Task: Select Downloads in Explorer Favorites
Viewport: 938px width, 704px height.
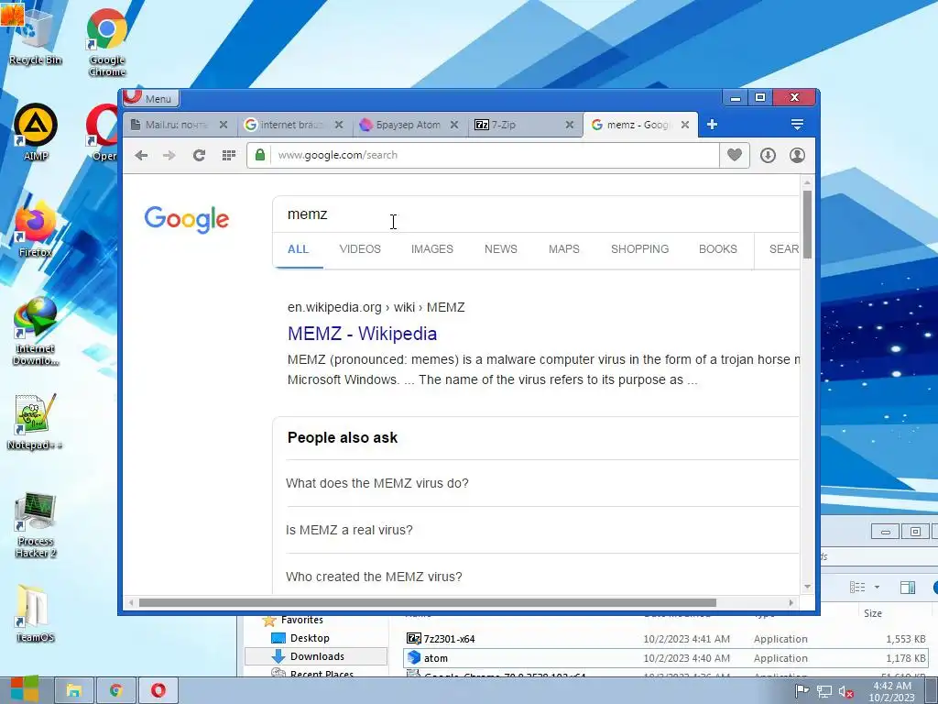Action: 316,656
